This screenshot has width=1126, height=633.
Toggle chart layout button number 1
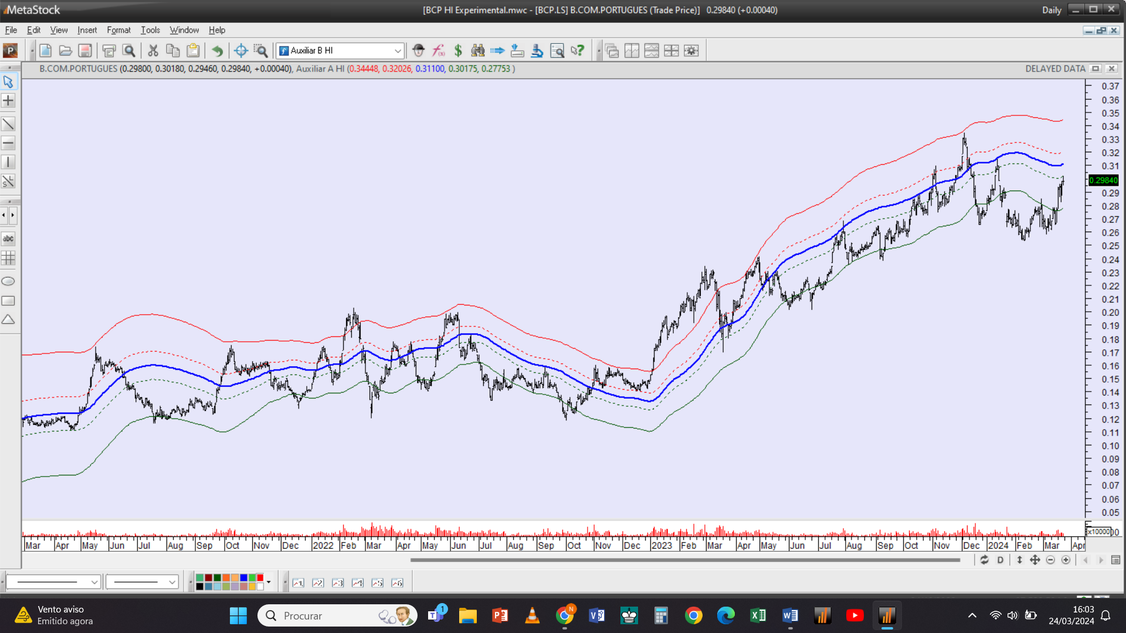pos(299,583)
